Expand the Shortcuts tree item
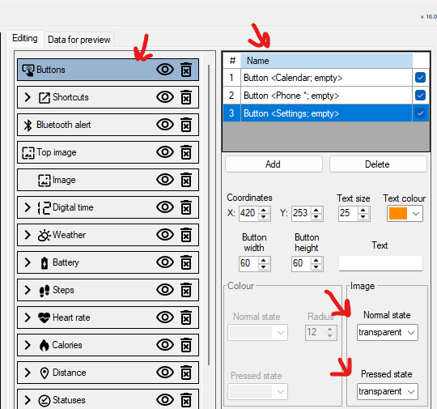Viewport: 437px width, 409px height. tap(28, 97)
